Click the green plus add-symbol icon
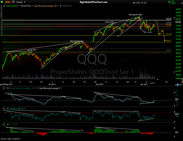 pyautogui.click(x=2, y=2)
